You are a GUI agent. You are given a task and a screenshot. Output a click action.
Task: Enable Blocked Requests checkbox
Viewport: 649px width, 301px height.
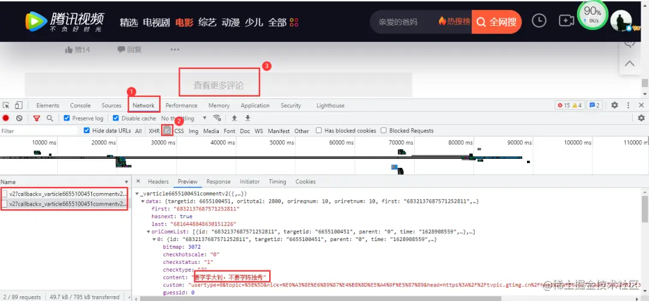383,131
